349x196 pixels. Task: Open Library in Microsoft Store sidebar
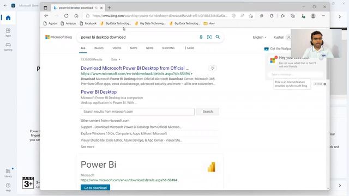(x=8, y=173)
